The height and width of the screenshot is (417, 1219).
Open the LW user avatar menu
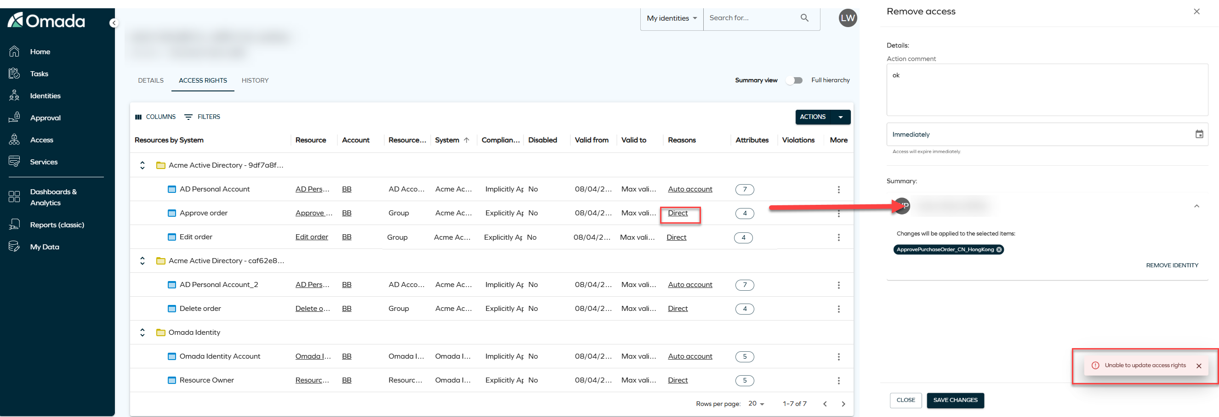848,18
